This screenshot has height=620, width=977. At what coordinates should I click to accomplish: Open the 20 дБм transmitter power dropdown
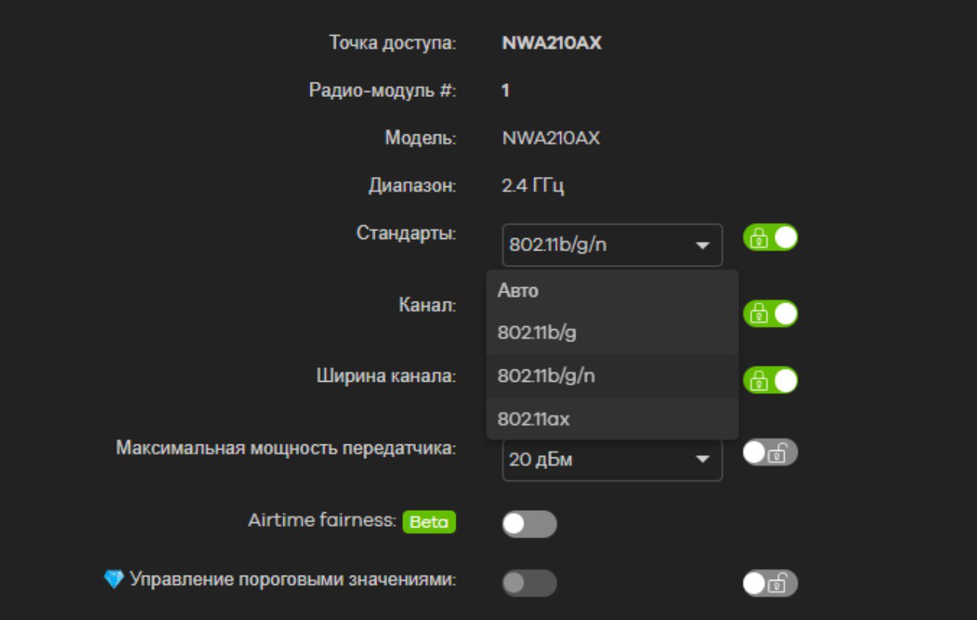[x=612, y=460]
